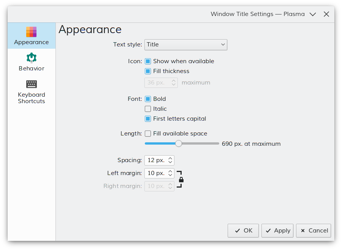342x250 pixels.
Task: Increase the Spacing value with the up arrow
Action: (x=170, y=158)
